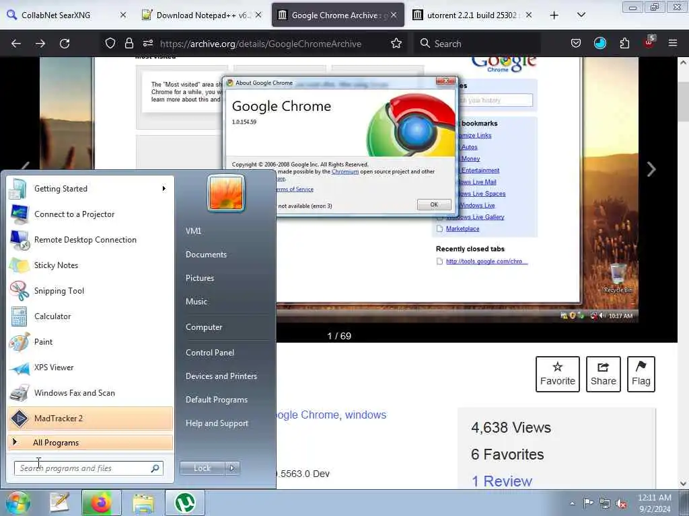Switch to Download Notepad++ tab

pyautogui.click(x=202, y=15)
